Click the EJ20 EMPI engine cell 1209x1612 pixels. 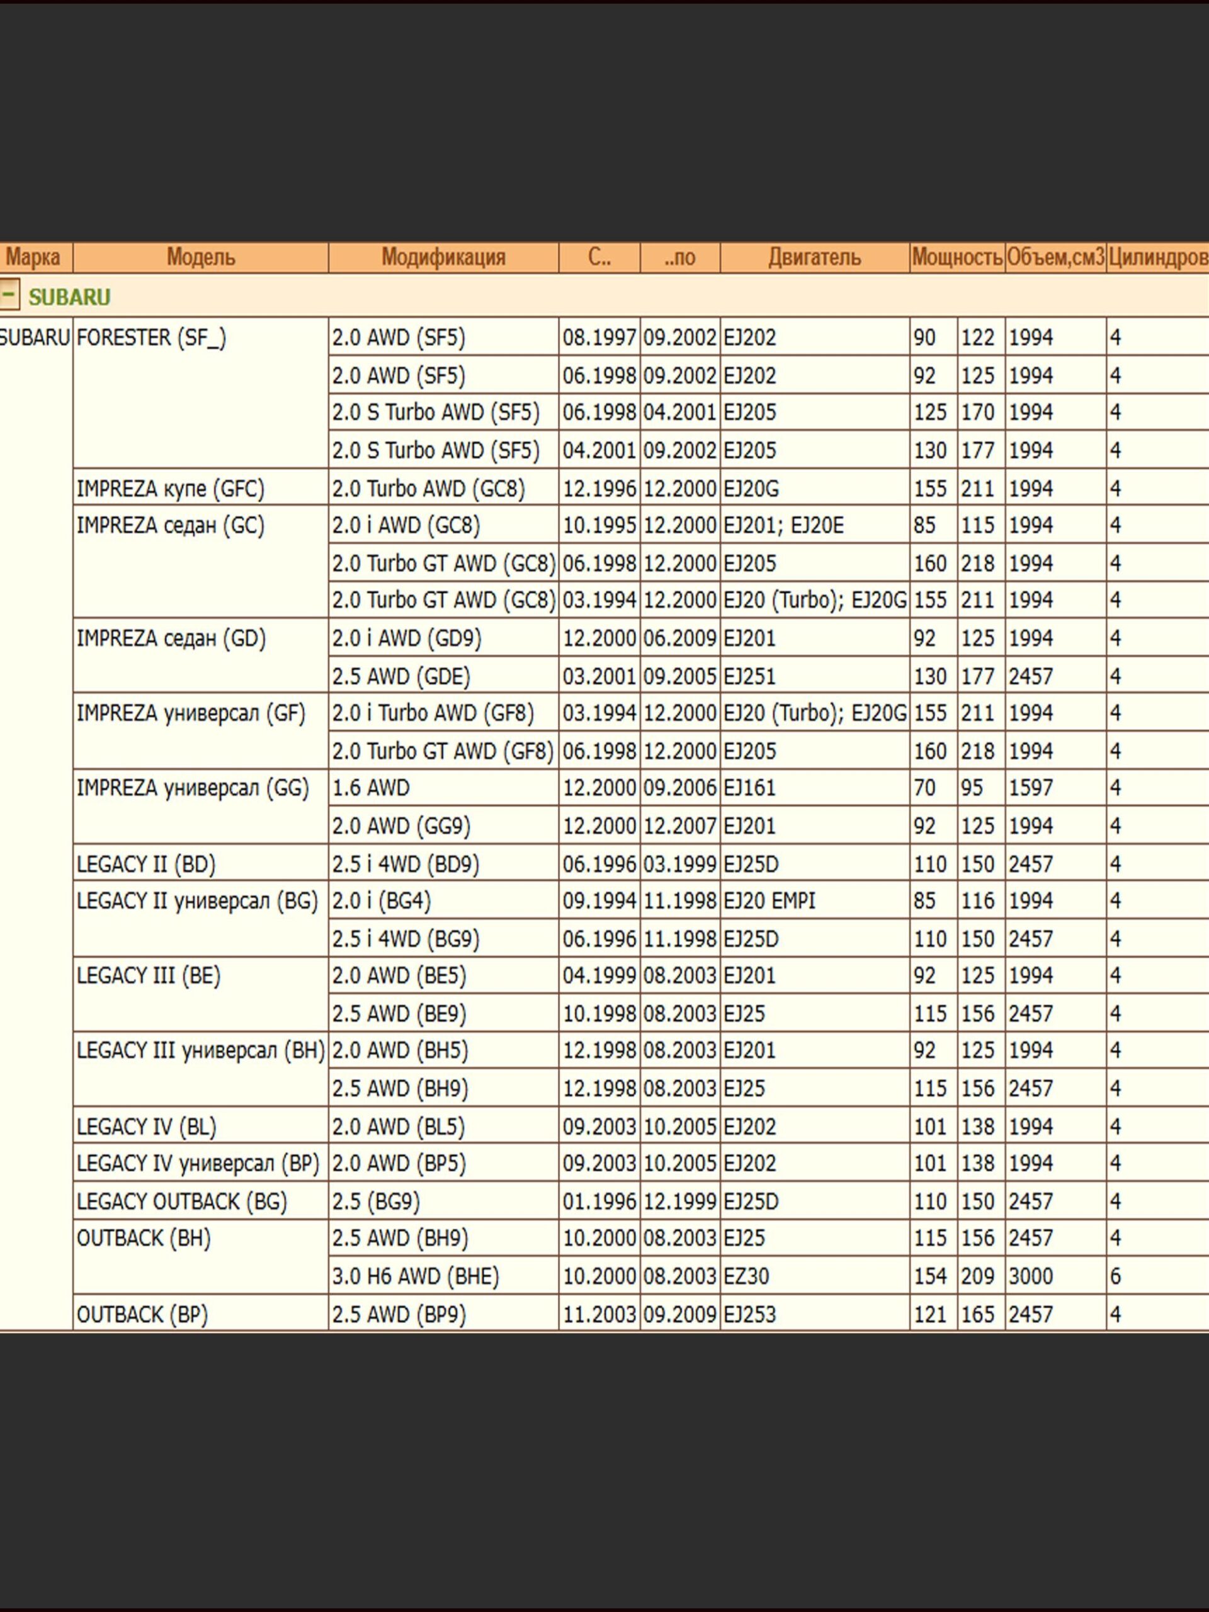coord(769,900)
